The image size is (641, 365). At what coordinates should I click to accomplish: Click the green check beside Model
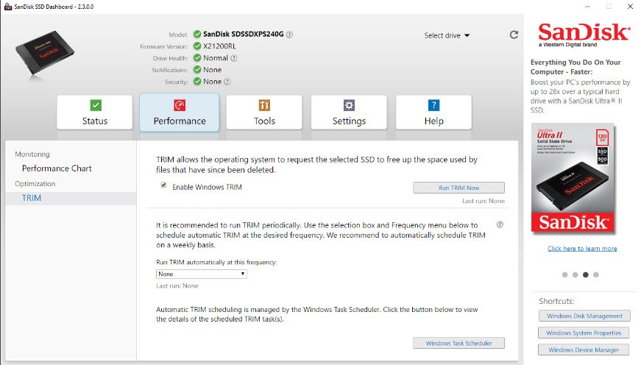(197, 34)
